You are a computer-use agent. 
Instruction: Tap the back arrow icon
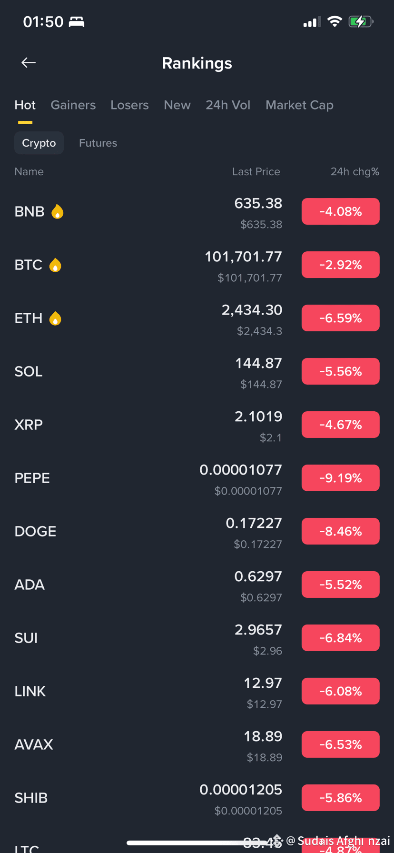click(x=29, y=63)
